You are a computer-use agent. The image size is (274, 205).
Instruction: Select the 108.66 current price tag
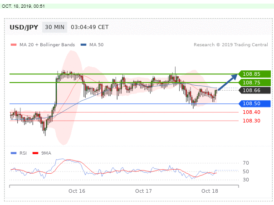254,90
